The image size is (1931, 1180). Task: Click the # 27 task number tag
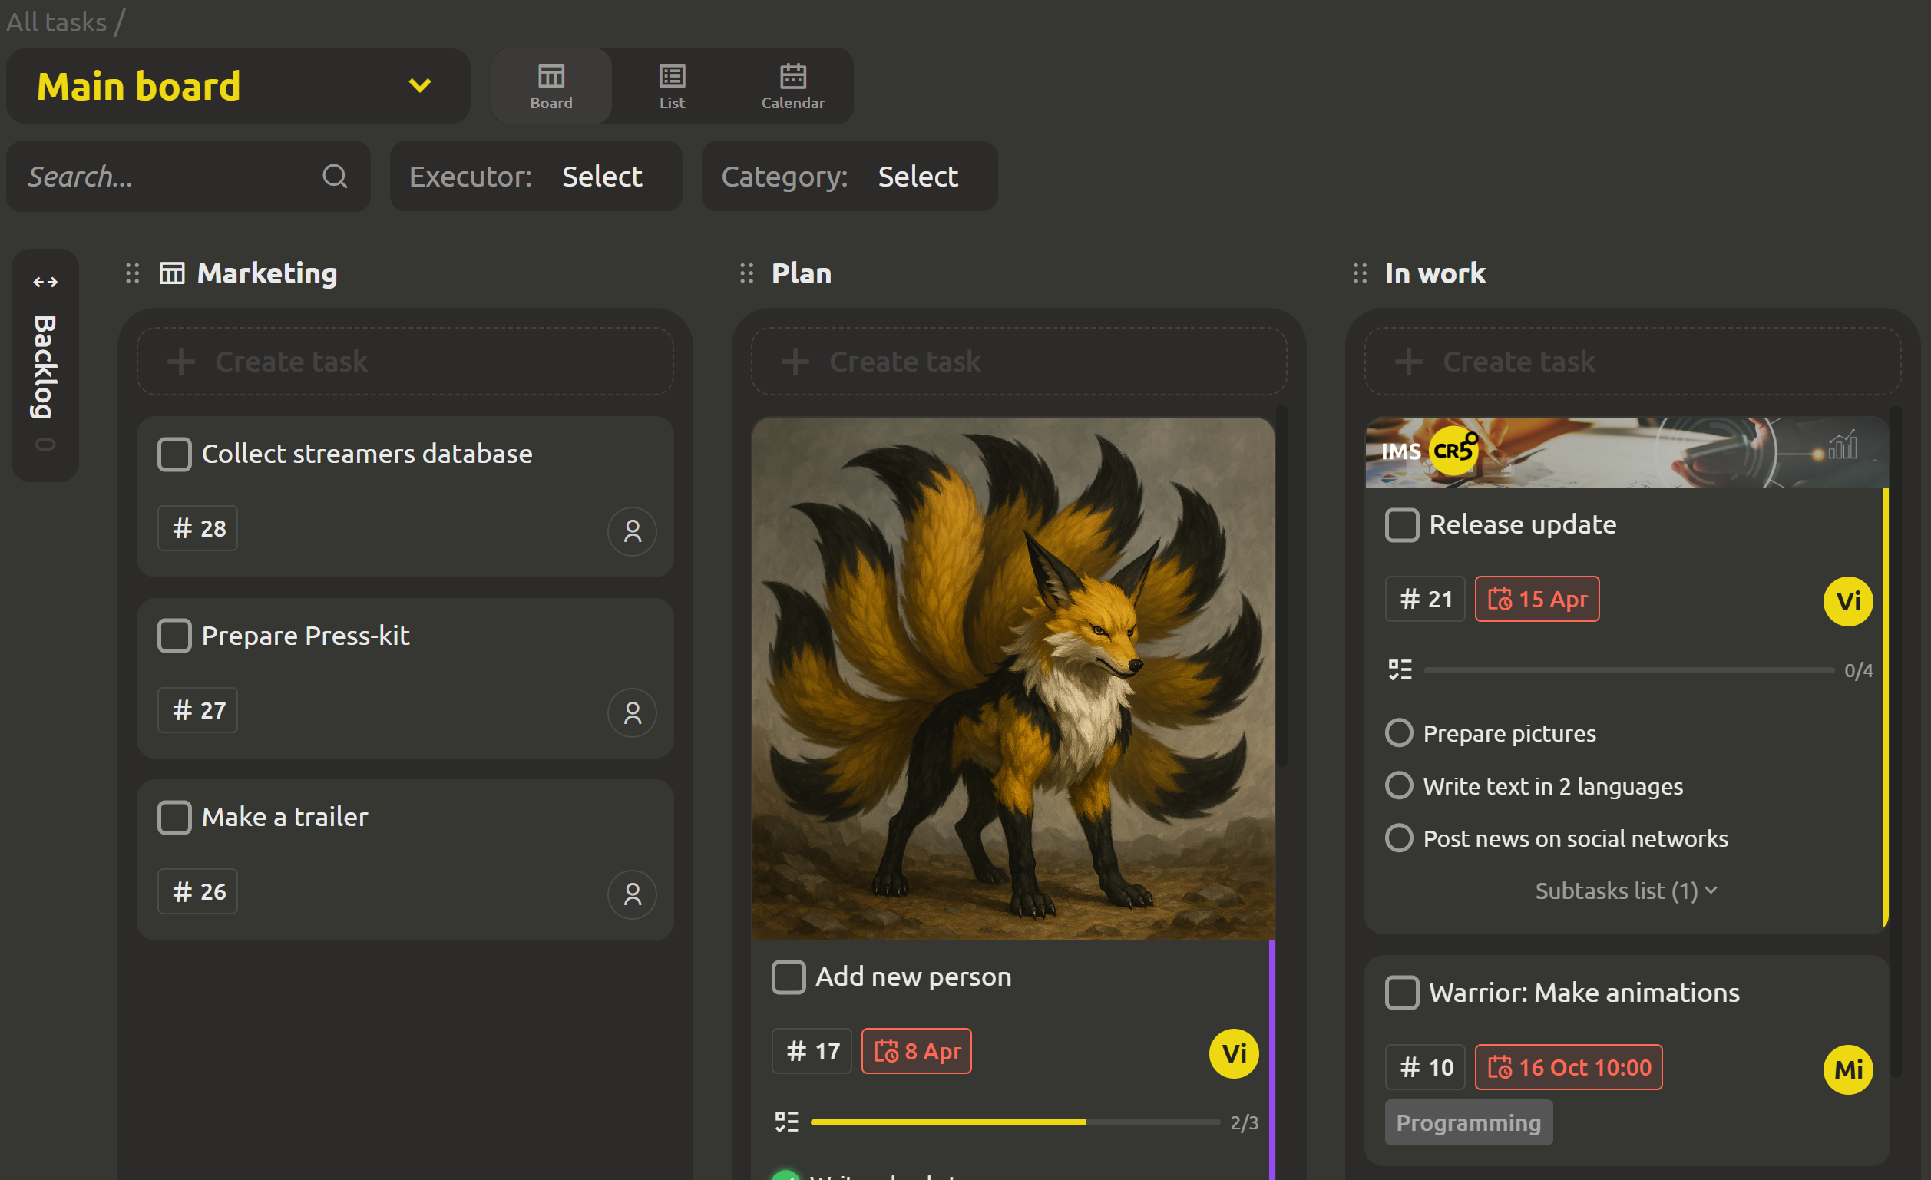(197, 710)
